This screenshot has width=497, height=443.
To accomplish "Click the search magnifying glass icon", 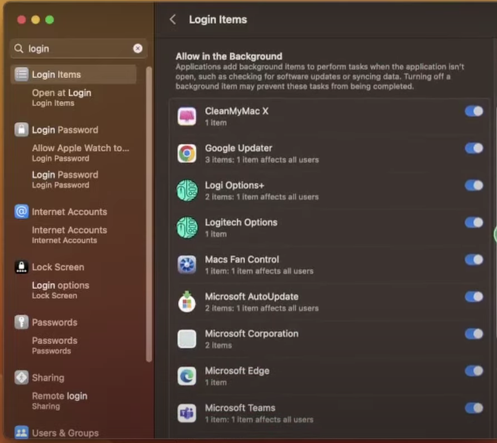I will click(x=19, y=49).
